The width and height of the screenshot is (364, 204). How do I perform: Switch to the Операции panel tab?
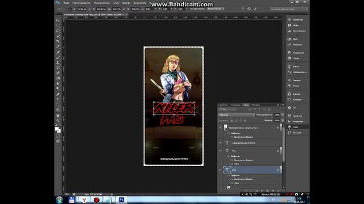235,105
